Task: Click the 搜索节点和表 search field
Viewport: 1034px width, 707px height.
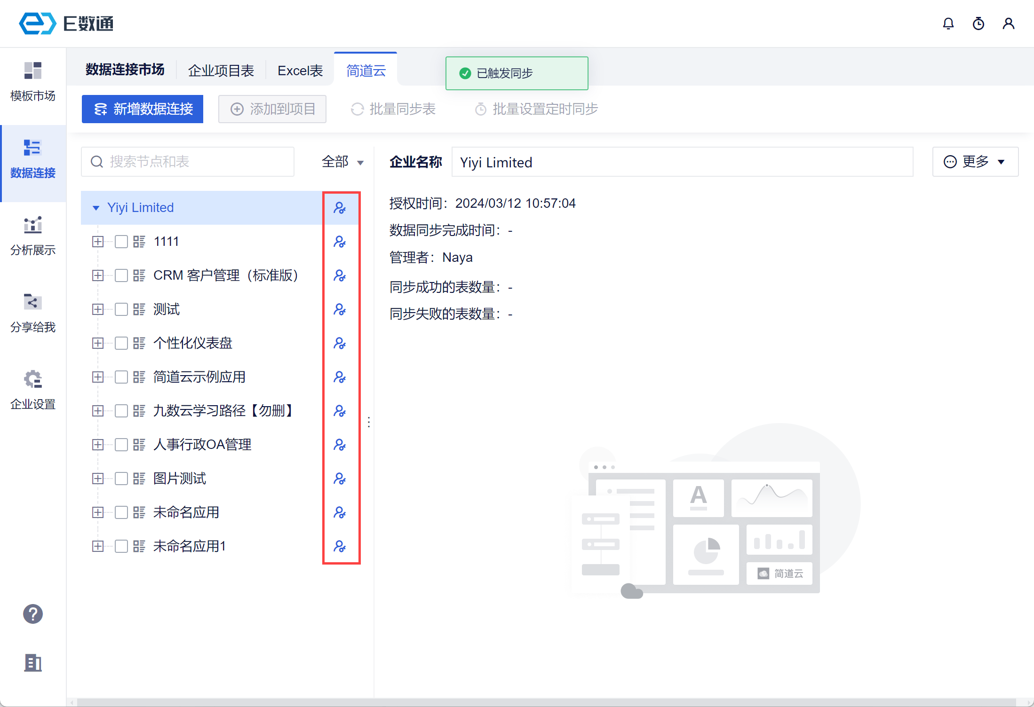Action: click(188, 162)
